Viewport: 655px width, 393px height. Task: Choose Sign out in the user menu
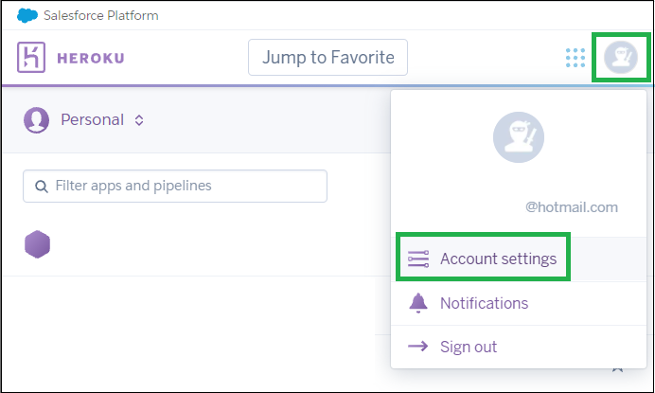tap(519, 347)
